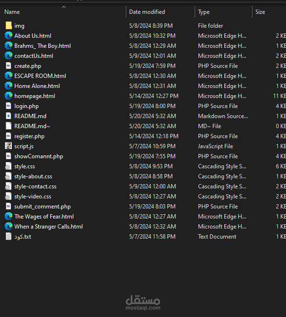The width and height of the screenshot is (286, 317).
Task: Select the style.css file name
Action: tap(25, 166)
